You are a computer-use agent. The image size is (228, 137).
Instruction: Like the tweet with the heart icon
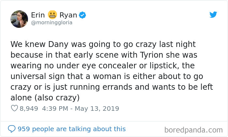[14, 108]
